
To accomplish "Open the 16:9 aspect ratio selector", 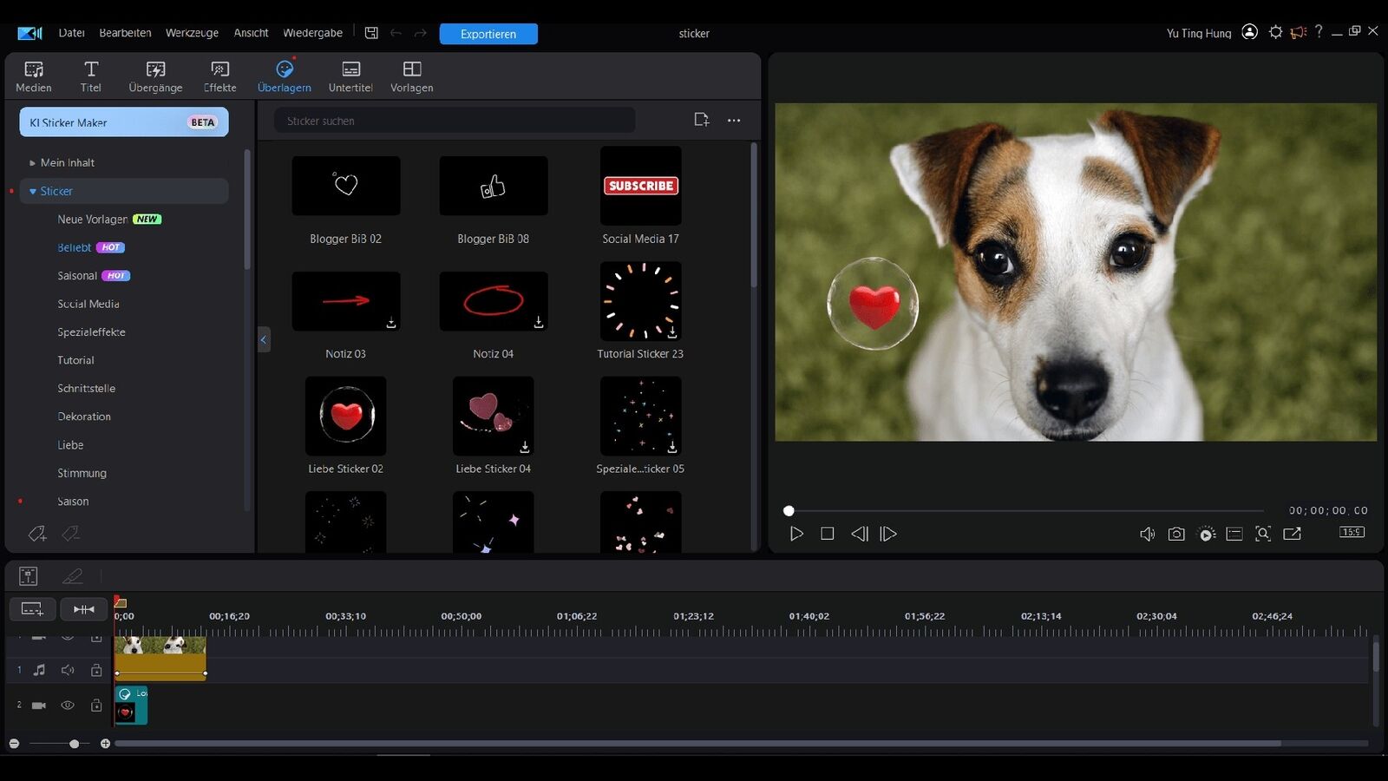I will pos(1352,532).
